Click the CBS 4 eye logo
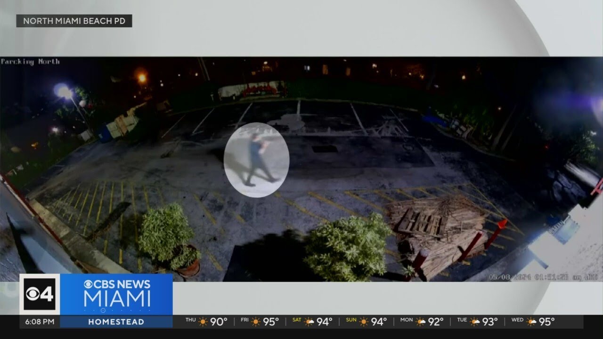 pyautogui.click(x=40, y=294)
